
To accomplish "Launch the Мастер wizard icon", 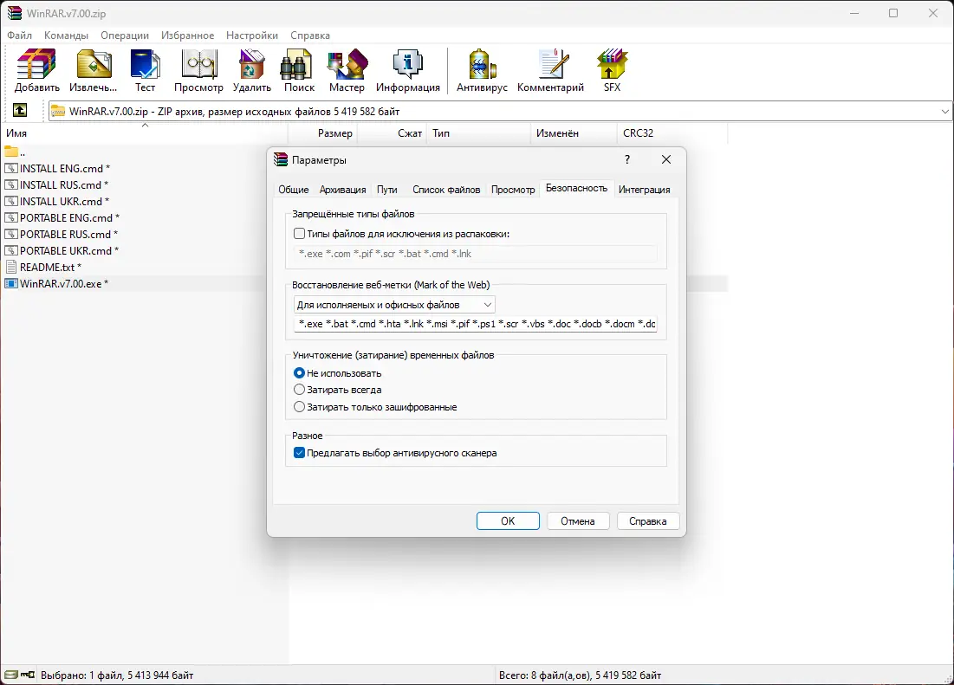I will [347, 64].
